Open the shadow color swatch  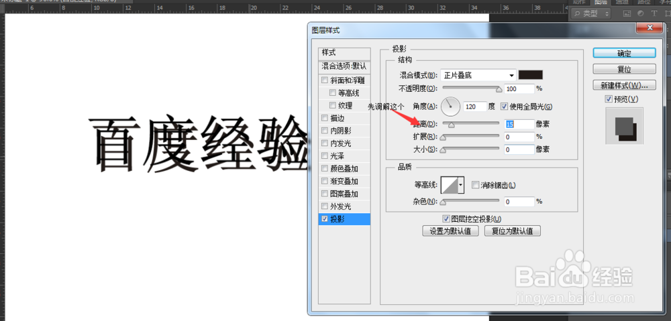[x=531, y=75]
